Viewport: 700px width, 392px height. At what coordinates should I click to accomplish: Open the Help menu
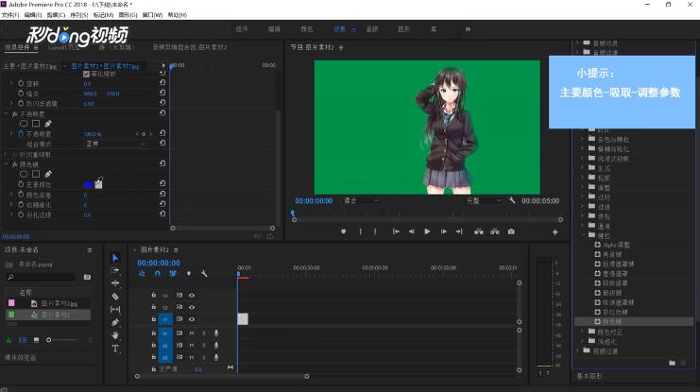point(178,15)
